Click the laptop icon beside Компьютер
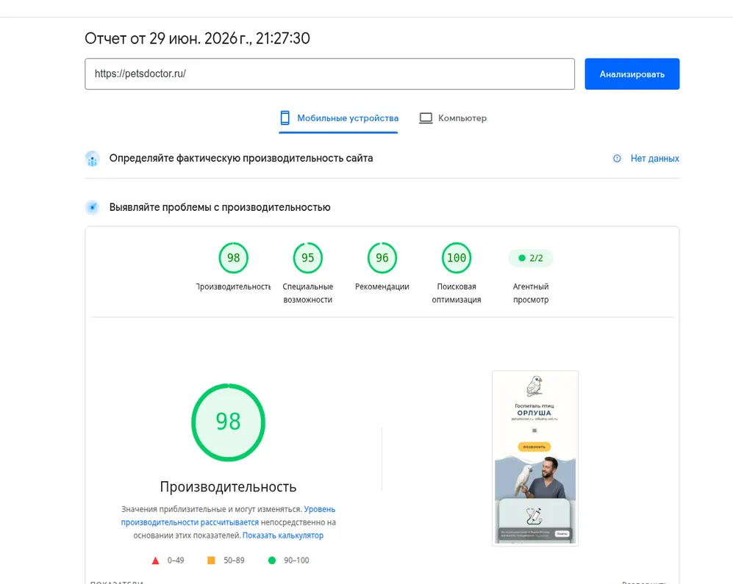 426,118
